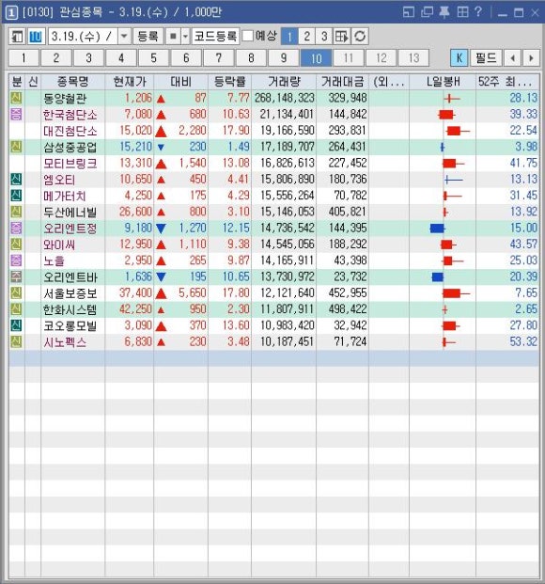Sort by 등락률 column header
This screenshot has height=584, width=545.
pyautogui.click(x=229, y=82)
